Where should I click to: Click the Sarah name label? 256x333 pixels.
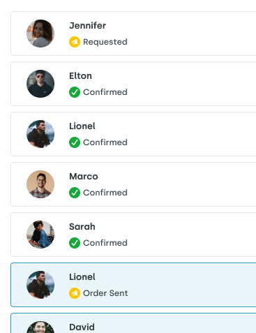click(82, 227)
